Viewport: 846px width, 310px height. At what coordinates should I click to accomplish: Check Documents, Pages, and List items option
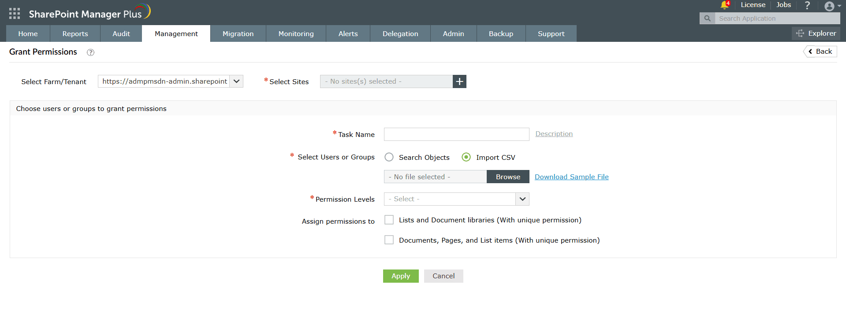click(x=389, y=240)
